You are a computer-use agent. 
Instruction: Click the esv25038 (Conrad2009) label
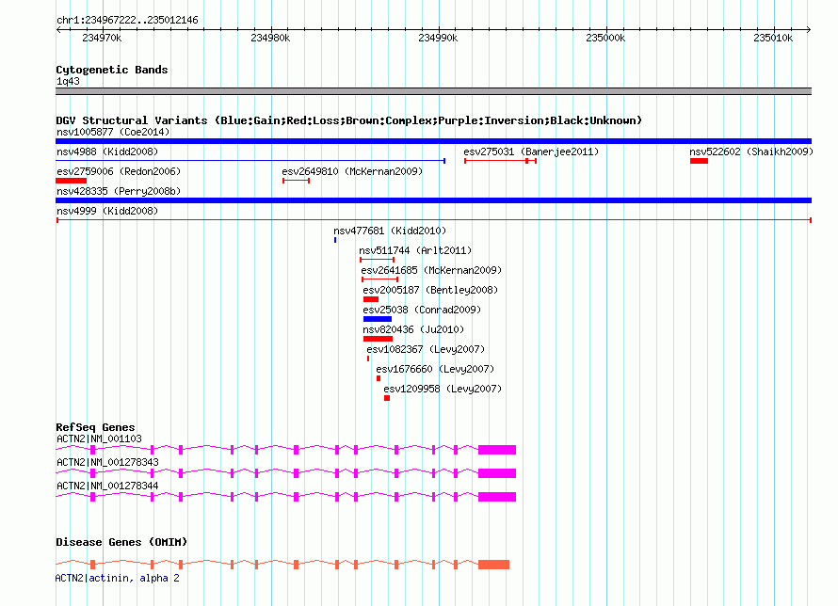(x=422, y=310)
